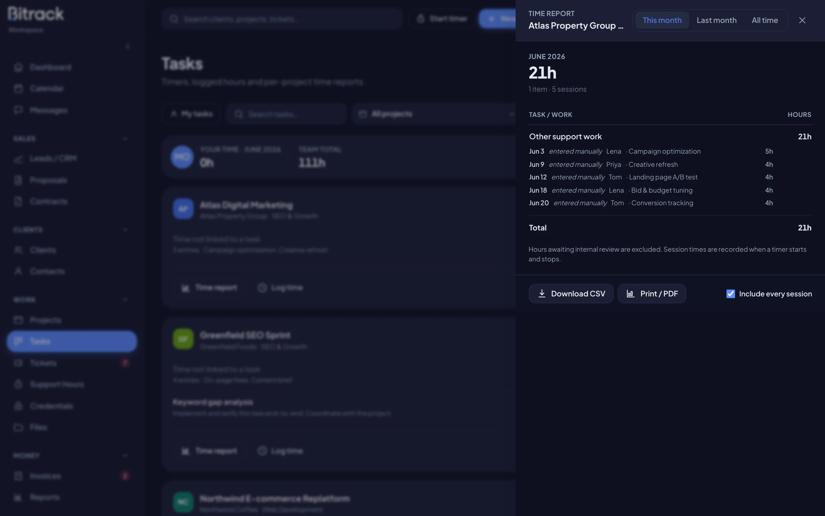
Task: Collapse the sidebar with the chevron
Action: pyautogui.click(x=128, y=46)
